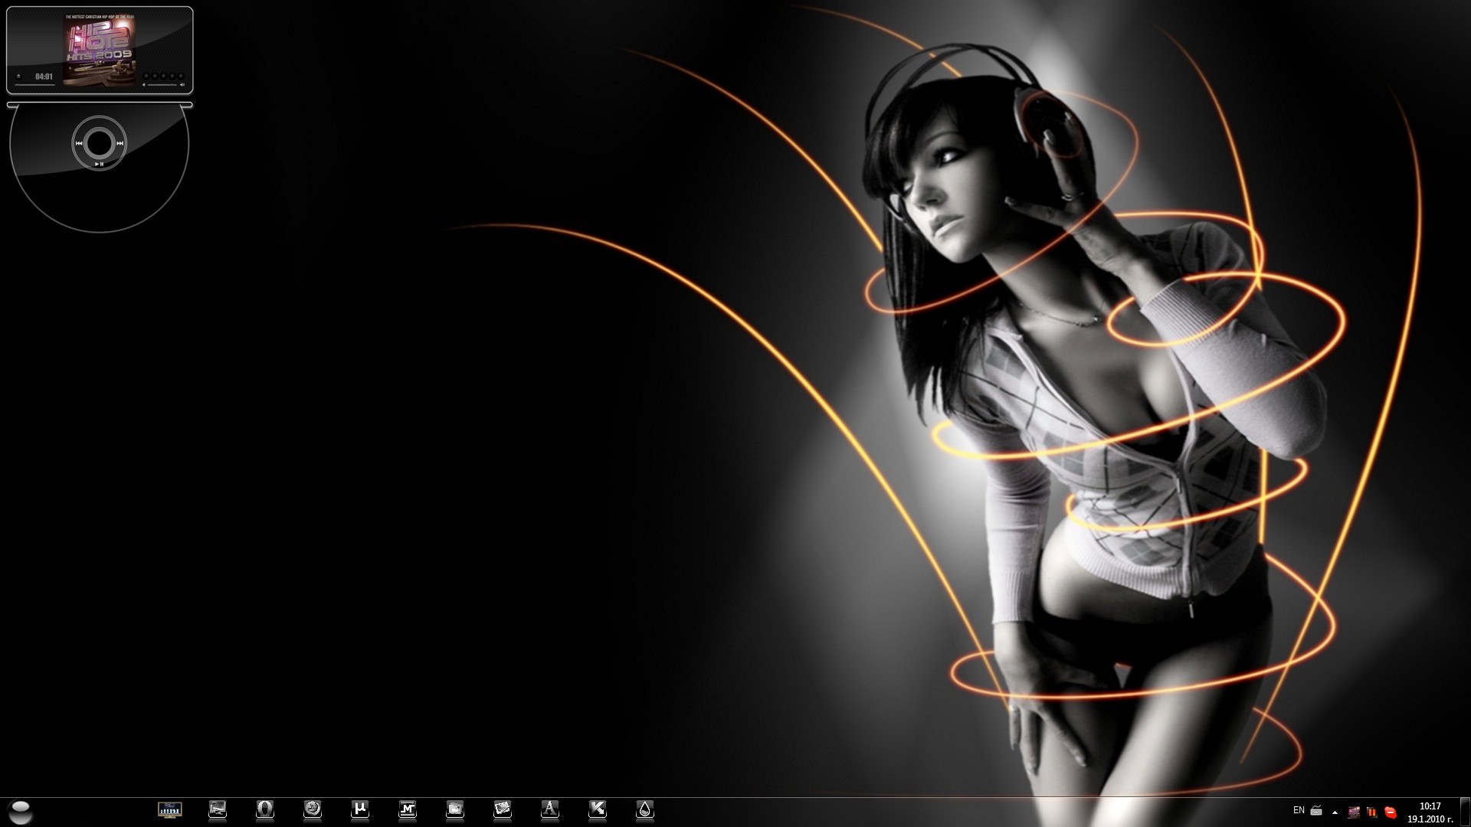Adjust the player volume slider
1471x827 pixels.
[x=162, y=85]
